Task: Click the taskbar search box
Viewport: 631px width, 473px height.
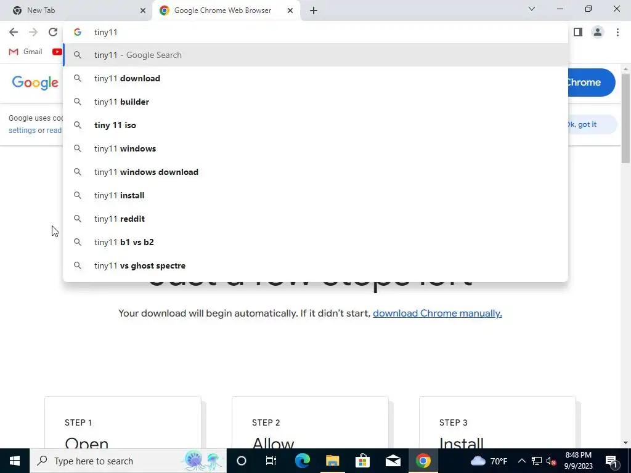Action: point(128,461)
